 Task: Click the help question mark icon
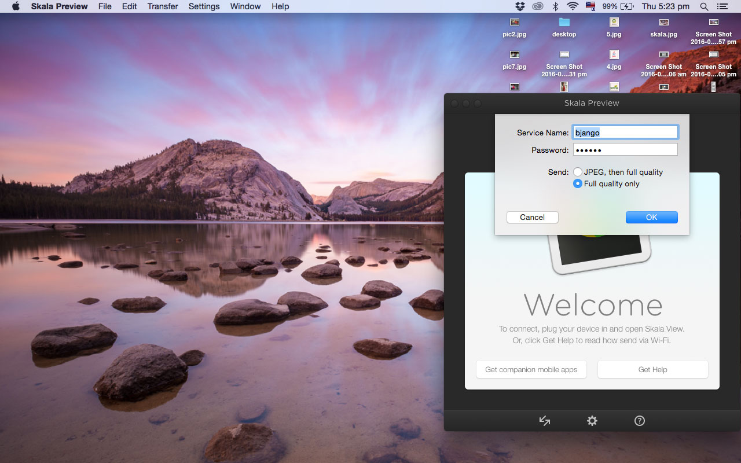(639, 421)
